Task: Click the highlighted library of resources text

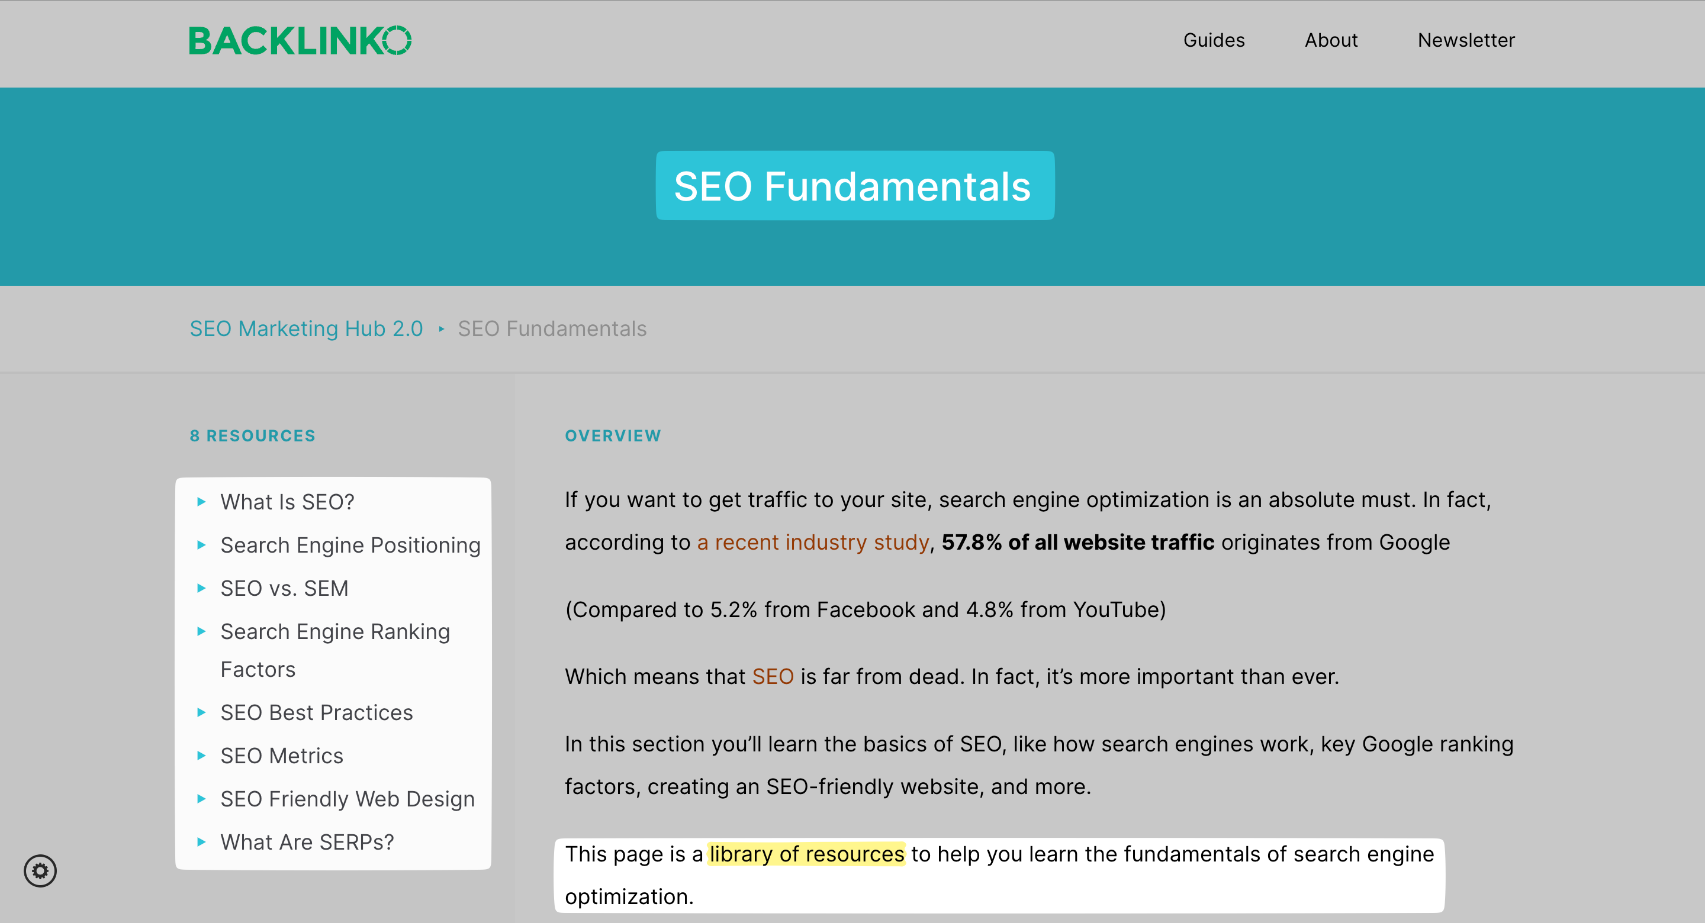Action: (x=807, y=854)
